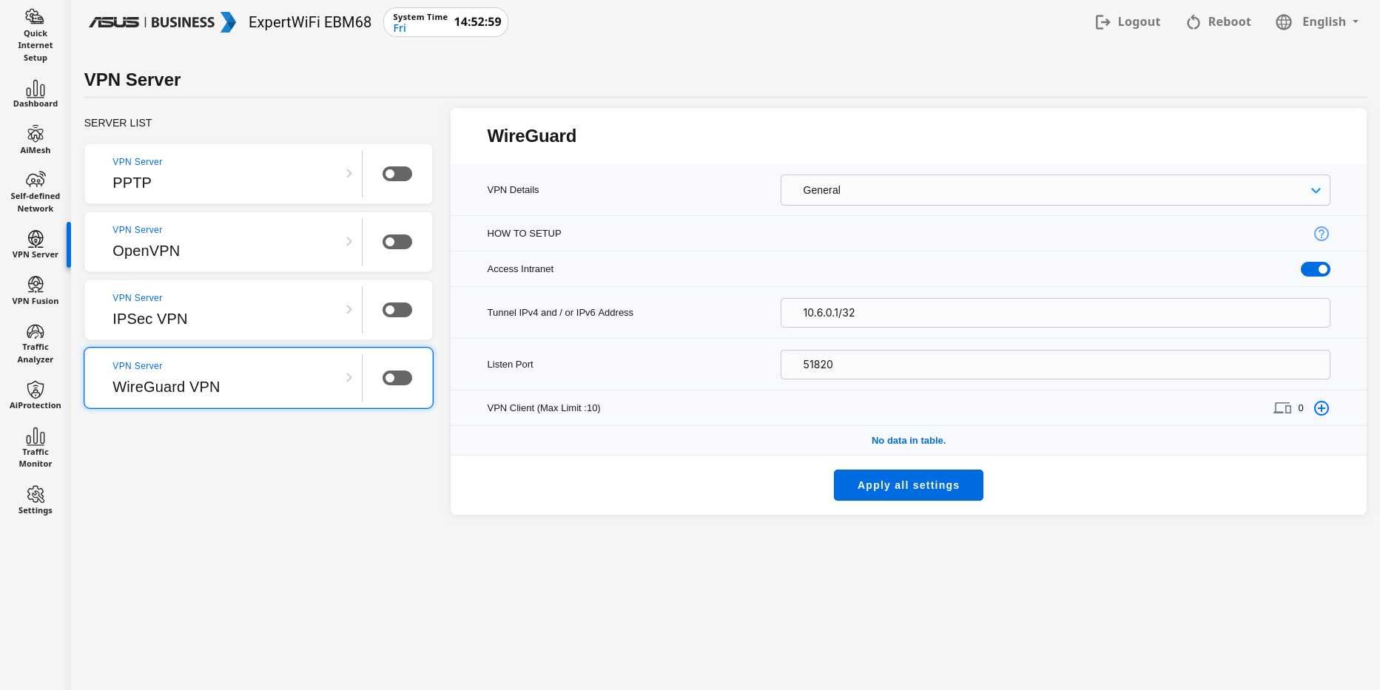Image resolution: width=1380 pixels, height=690 pixels.
Task: Click the Tunnel IPv4/IPv6 address field
Action: tap(1055, 313)
